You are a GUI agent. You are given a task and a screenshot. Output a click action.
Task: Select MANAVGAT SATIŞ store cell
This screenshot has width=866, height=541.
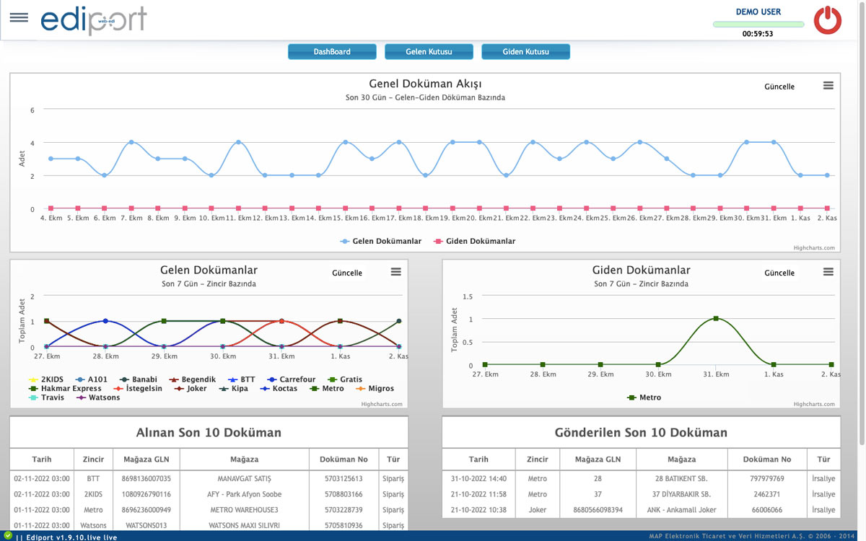245,479
